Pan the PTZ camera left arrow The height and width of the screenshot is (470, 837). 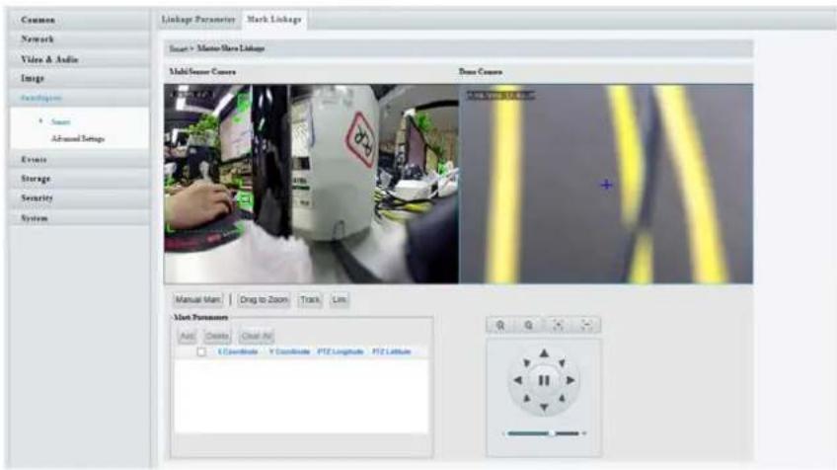(517, 380)
